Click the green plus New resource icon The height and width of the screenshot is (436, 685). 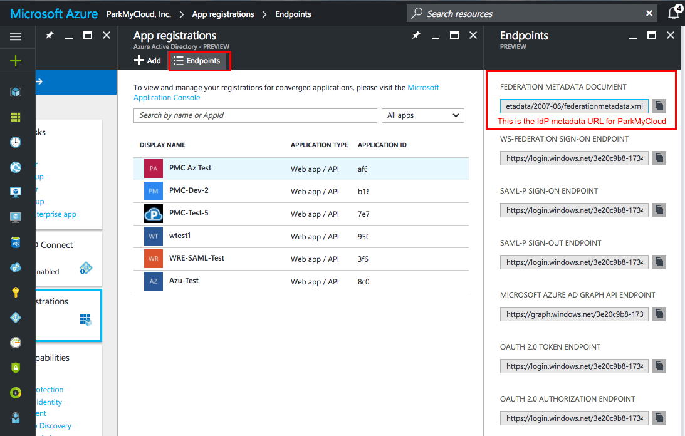click(x=16, y=61)
